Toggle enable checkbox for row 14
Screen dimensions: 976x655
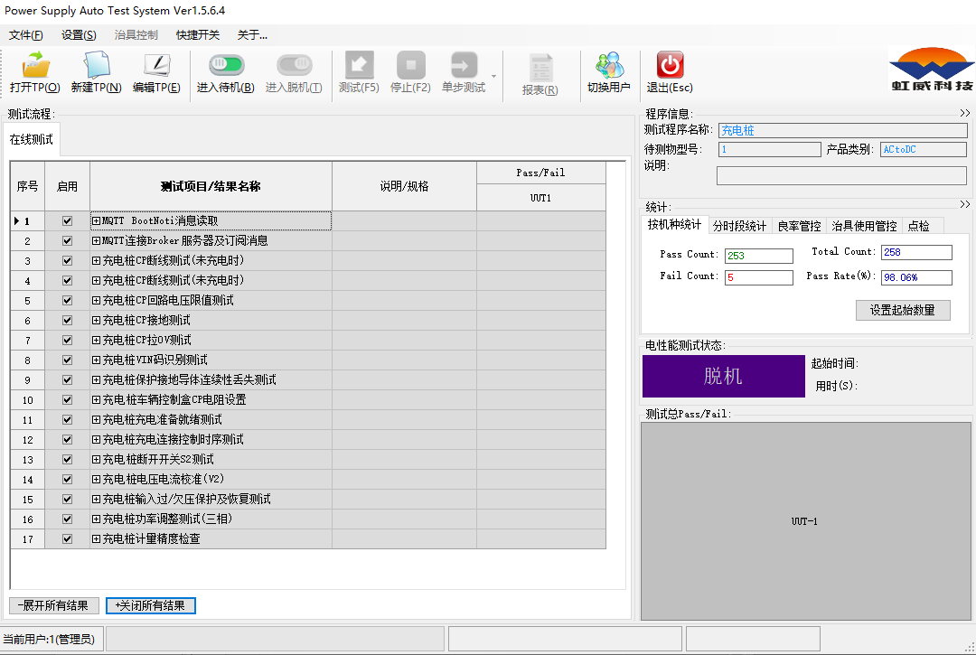point(67,480)
